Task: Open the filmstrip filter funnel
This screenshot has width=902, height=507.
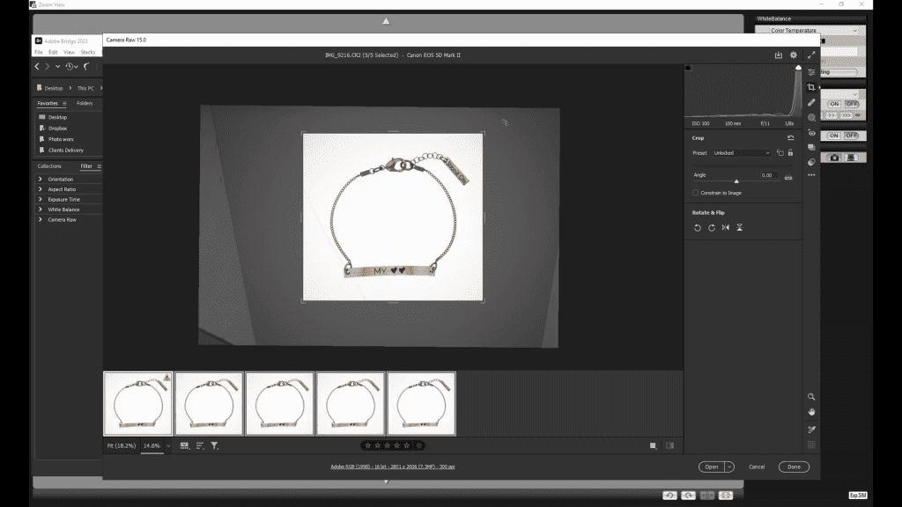Action: 215,445
